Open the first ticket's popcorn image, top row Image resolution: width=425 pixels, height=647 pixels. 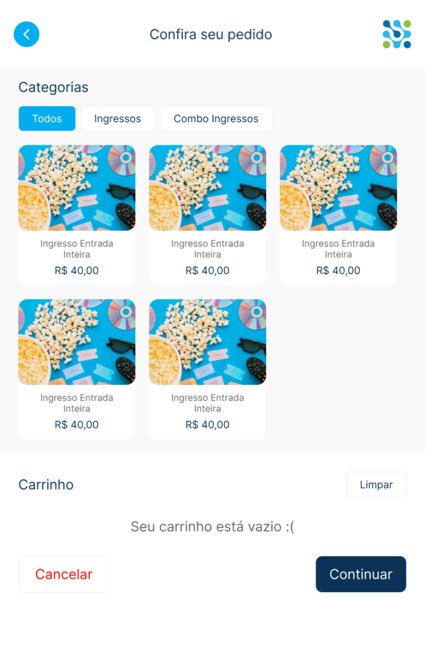pos(77,188)
